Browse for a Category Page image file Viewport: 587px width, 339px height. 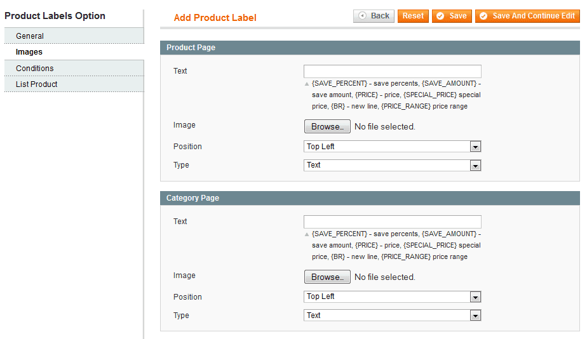[x=327, y=277]
